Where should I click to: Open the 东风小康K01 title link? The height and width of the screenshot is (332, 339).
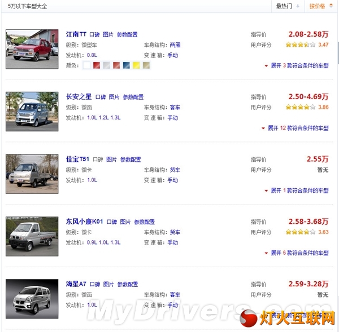[84, 222]
